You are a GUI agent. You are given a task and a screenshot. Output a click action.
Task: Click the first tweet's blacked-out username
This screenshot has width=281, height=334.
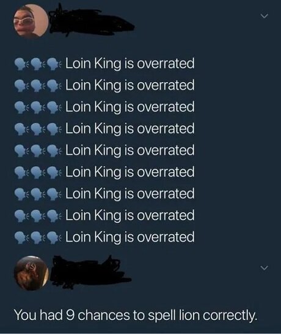pyautogui.click(x=90, y=21)
